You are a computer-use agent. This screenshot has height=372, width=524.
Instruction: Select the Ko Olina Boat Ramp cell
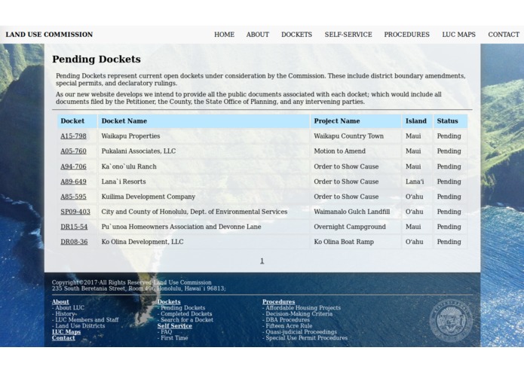tap(356, 242)
